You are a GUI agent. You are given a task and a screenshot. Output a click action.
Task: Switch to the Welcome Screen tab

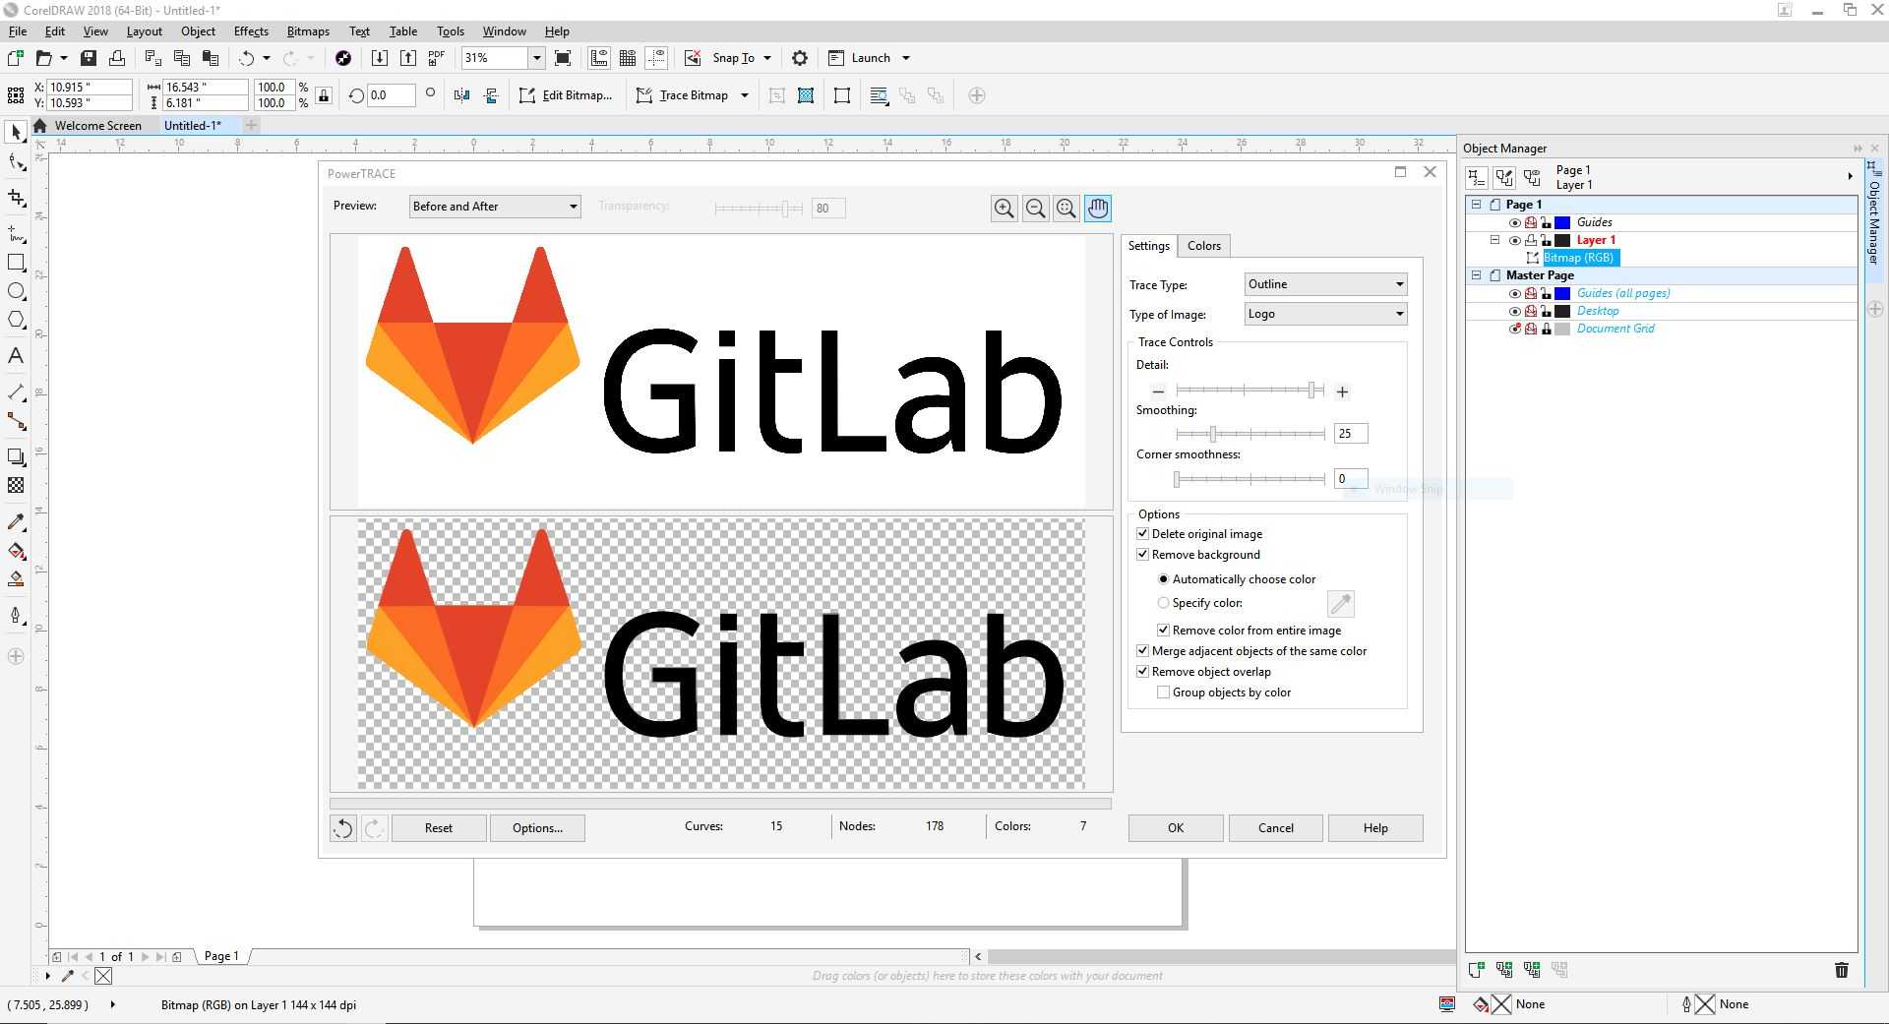click(97, 126)
